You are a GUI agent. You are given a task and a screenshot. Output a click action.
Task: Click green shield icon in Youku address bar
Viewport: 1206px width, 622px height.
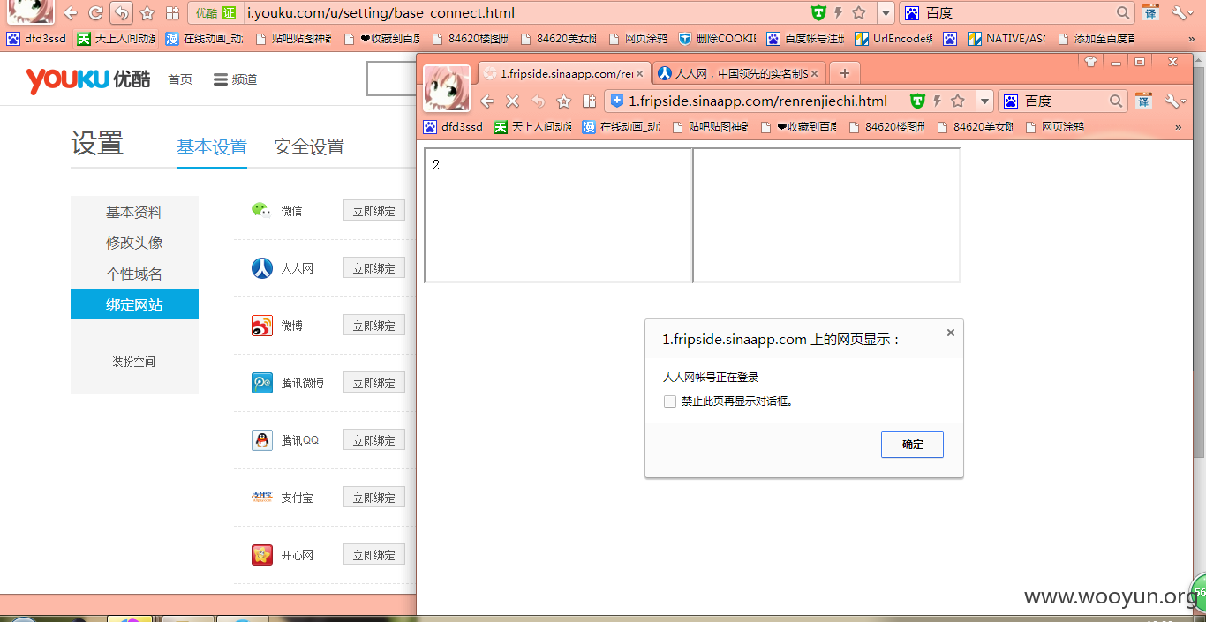[x=818, y=12]
